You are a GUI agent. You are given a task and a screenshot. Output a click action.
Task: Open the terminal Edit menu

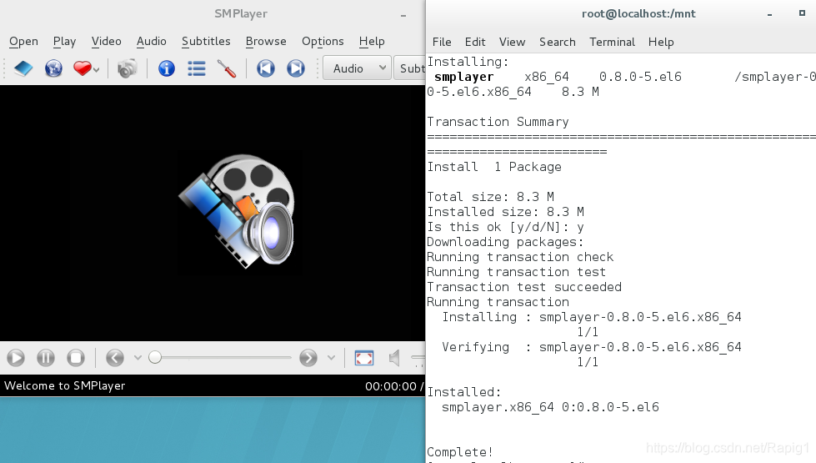pyautogui.click(x=475, y=42)
